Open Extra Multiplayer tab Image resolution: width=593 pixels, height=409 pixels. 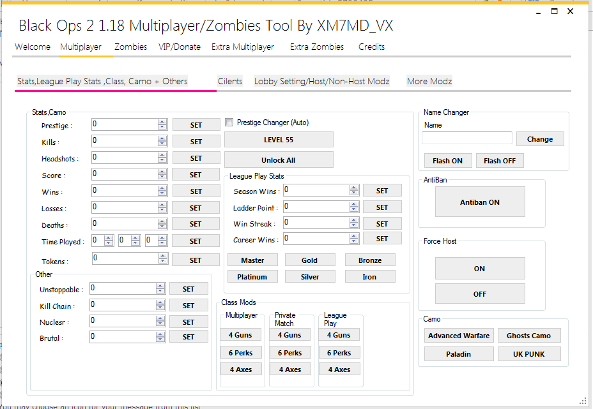point(242,47)
